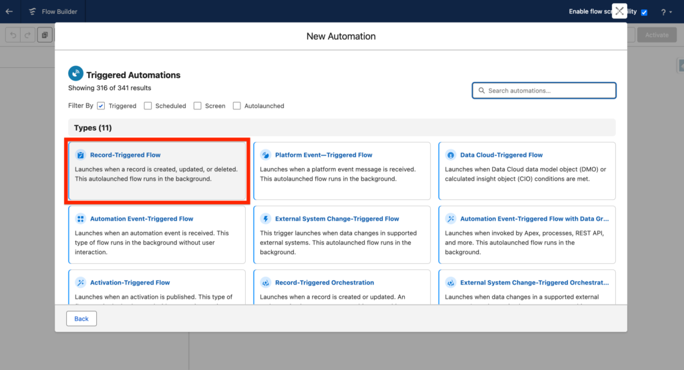Viewport: 684px width, 370px height.
Task: Click the Record-Triggered Orchestration icon
Action: tap(266, 283)
